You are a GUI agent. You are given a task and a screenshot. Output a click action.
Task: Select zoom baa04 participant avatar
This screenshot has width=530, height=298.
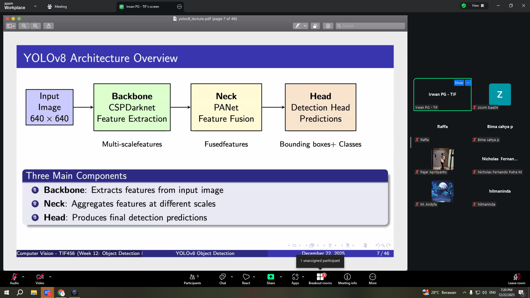[x=500, y=94]
